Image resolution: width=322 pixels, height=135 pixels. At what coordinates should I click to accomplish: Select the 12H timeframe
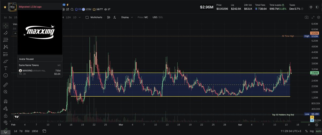68,17
